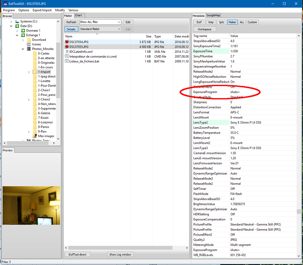This screenshot has height=265, width=303.
Task: Select the 6-Galerie folder
Action: click(x=44, y=113)
